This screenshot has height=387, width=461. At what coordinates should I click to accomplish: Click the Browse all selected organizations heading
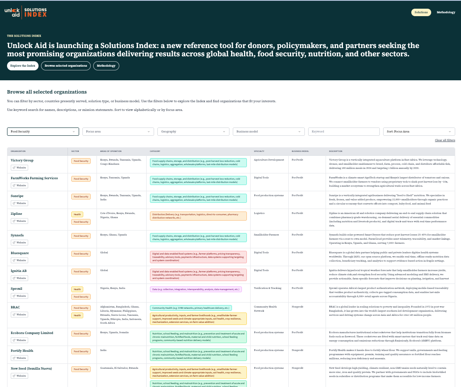coord(47,92)
